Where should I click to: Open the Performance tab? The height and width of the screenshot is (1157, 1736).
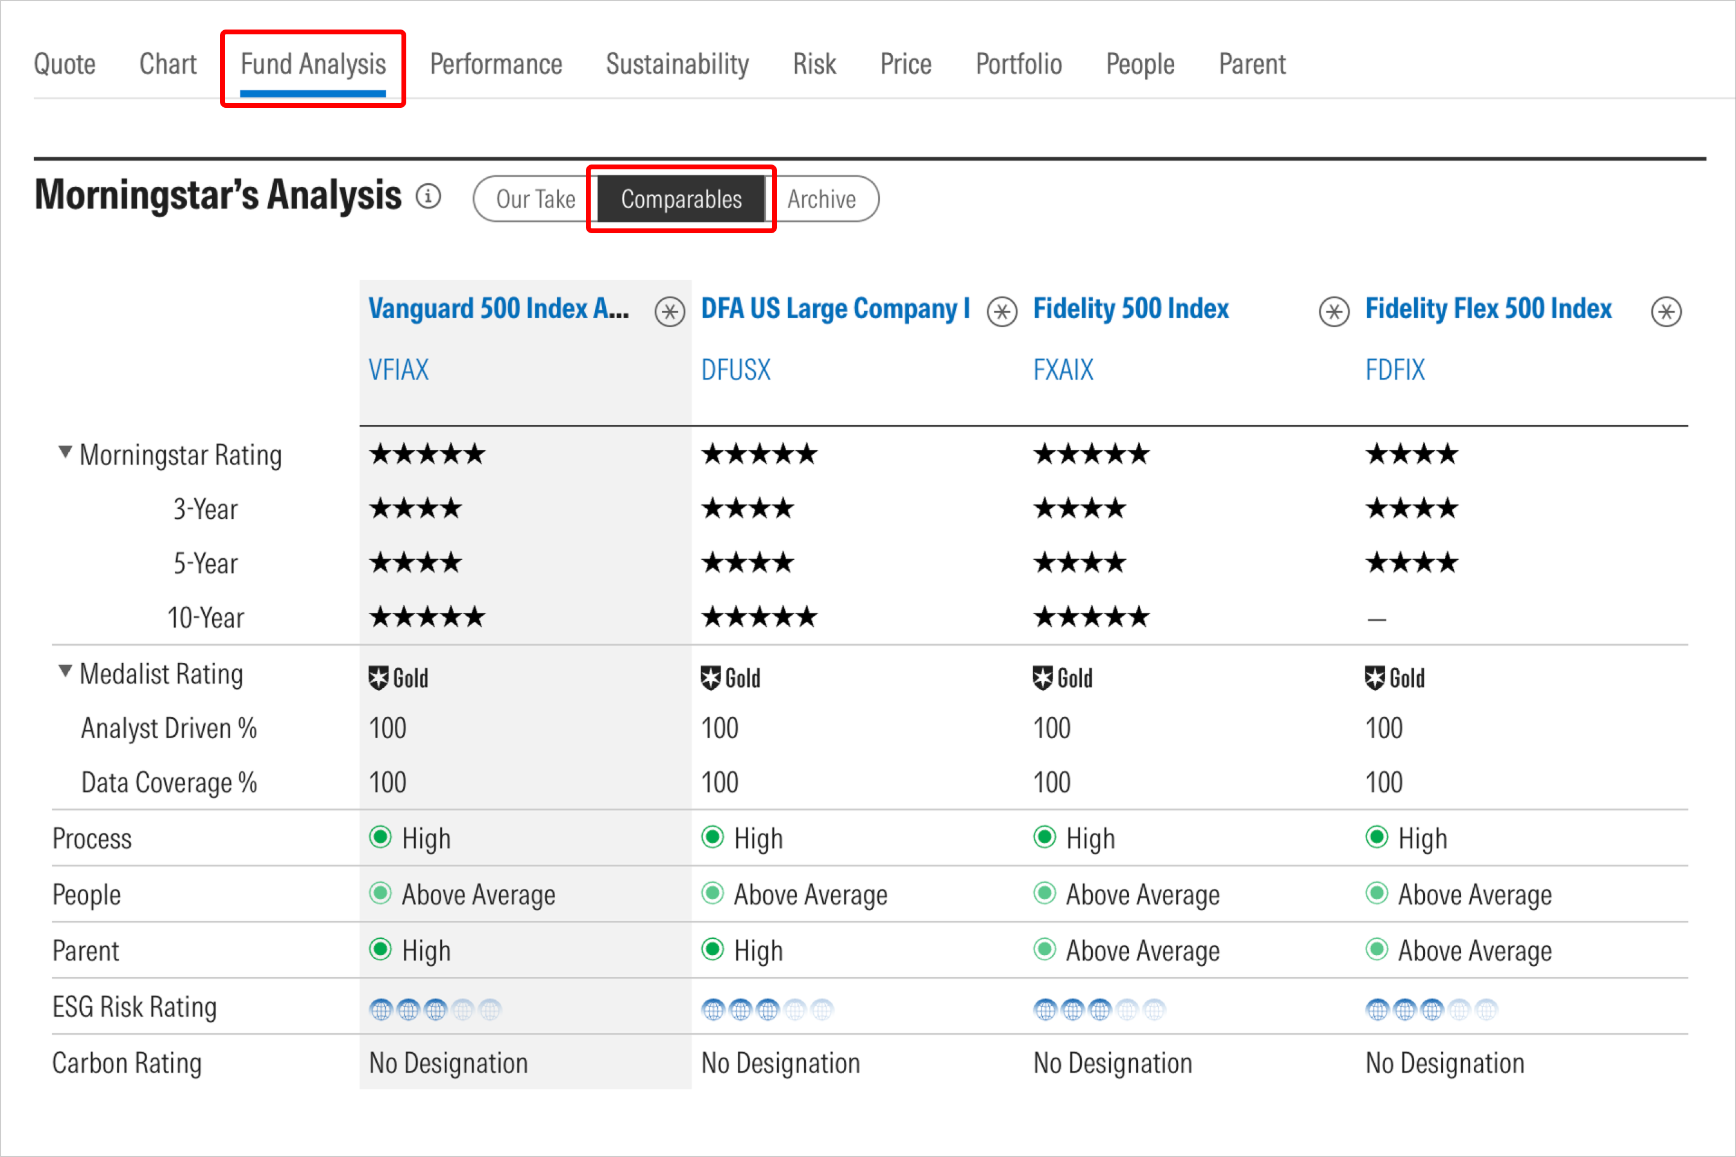click(495, 64)
